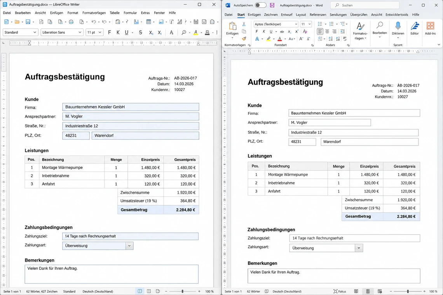Screen dimensions: 443x295
Task: Open Zahlungsart Überweisung dropdown in Word document
Action: pos(359,248)
